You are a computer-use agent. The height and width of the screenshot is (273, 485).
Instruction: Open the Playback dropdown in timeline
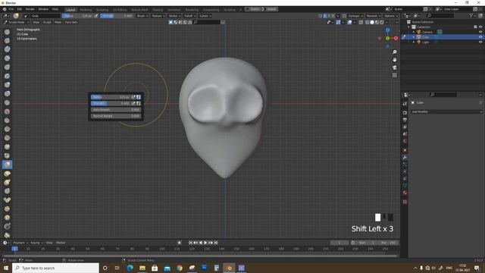click(20, 243)
